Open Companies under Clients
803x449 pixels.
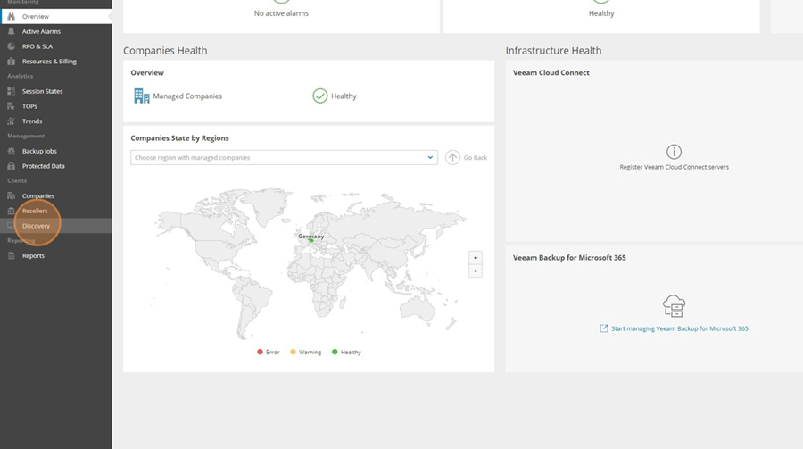37,195
